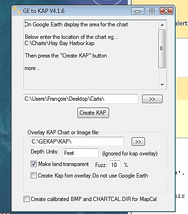Click the 'more...' text in instructions
188x214 pixels.
pos(33,69)
